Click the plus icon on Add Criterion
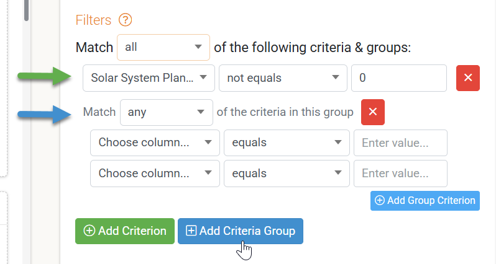 click(x=90, y=231)
